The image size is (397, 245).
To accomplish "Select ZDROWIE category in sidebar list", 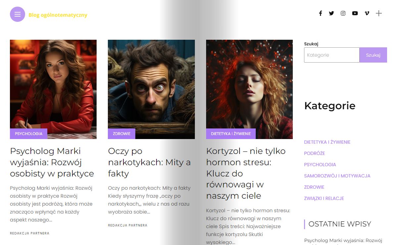I will [314, 187].
